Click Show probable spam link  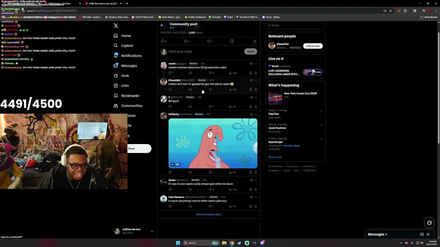[209, 214]
